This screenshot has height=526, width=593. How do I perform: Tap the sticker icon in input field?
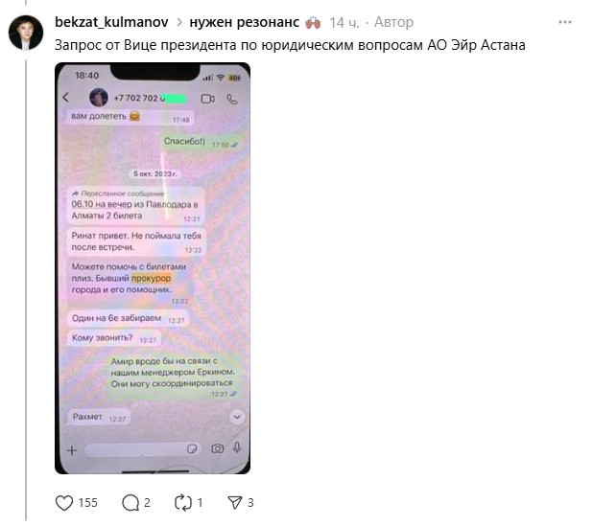coord(192,449)
